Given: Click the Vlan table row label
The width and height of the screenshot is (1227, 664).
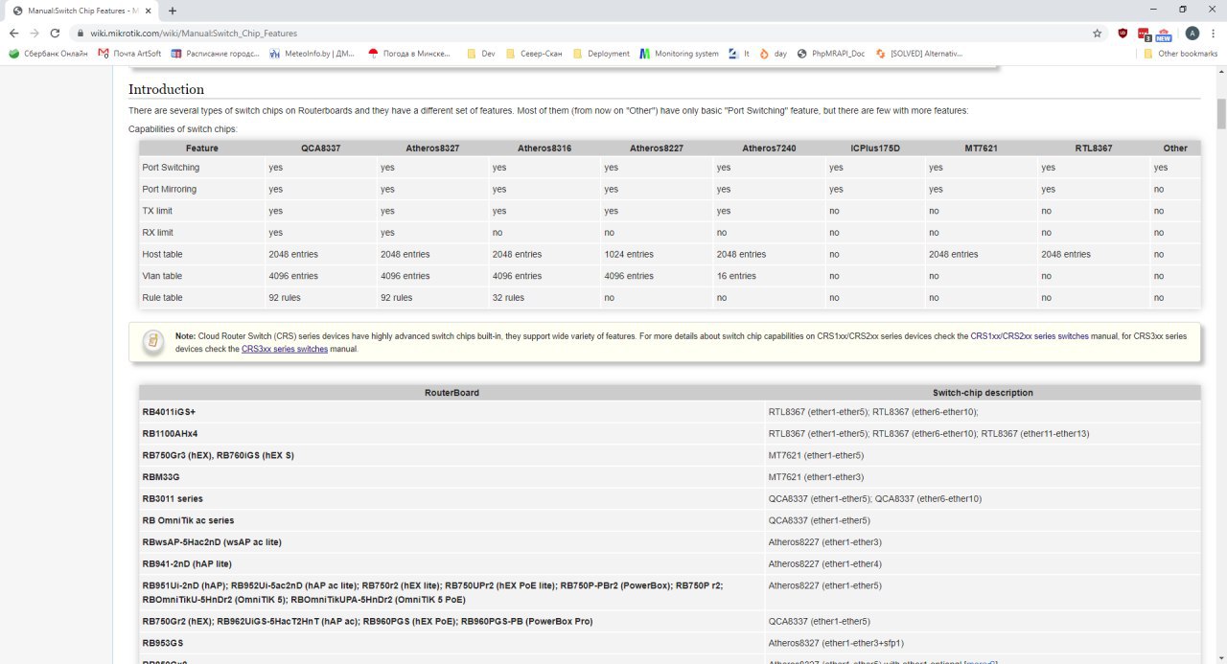Looking at the screenshot, I should pos(162,276).
